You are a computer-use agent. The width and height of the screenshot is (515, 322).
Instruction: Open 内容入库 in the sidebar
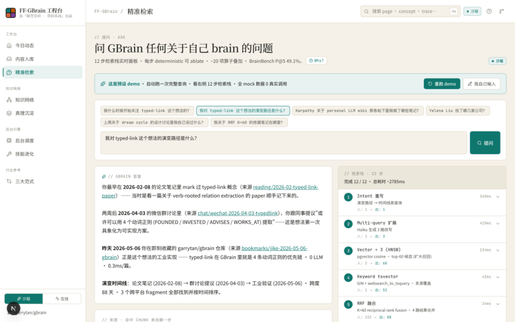(x=43, y=59)
